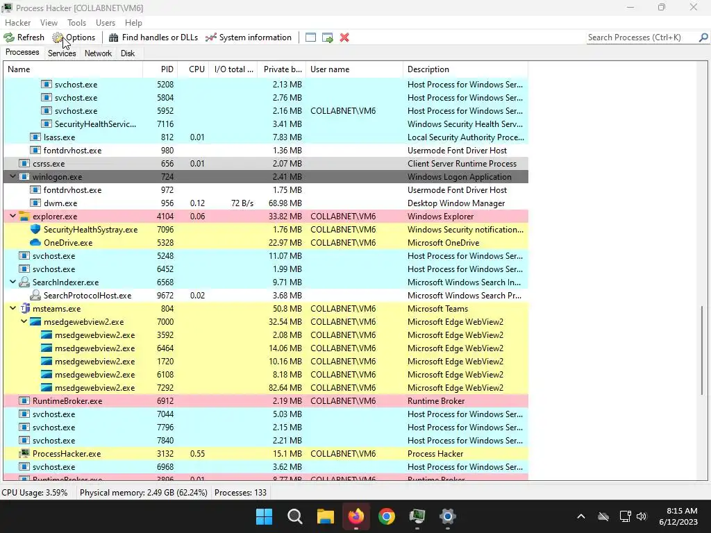Show hidden system tray icons
The height and width of the screenshot is (533, 711).
pyautogui.click(x=581, y=516)
